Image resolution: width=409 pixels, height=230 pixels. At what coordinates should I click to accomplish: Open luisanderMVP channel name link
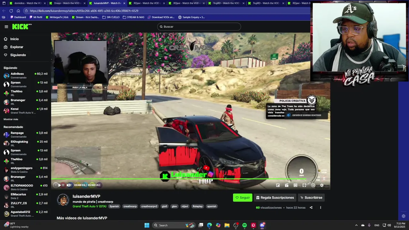coord(86,196)
